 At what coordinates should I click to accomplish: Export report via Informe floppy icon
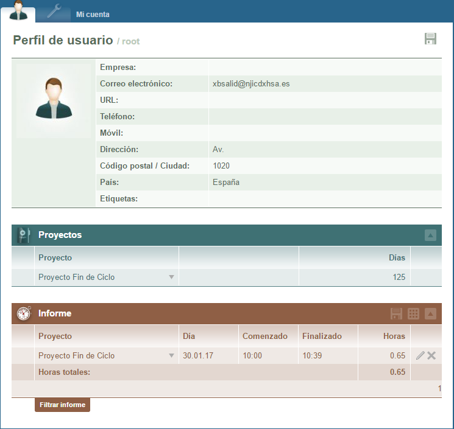tap(396, 314)
